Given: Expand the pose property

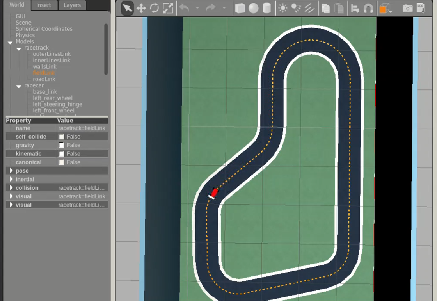Looking at the screenshot, I should (11, 171).
